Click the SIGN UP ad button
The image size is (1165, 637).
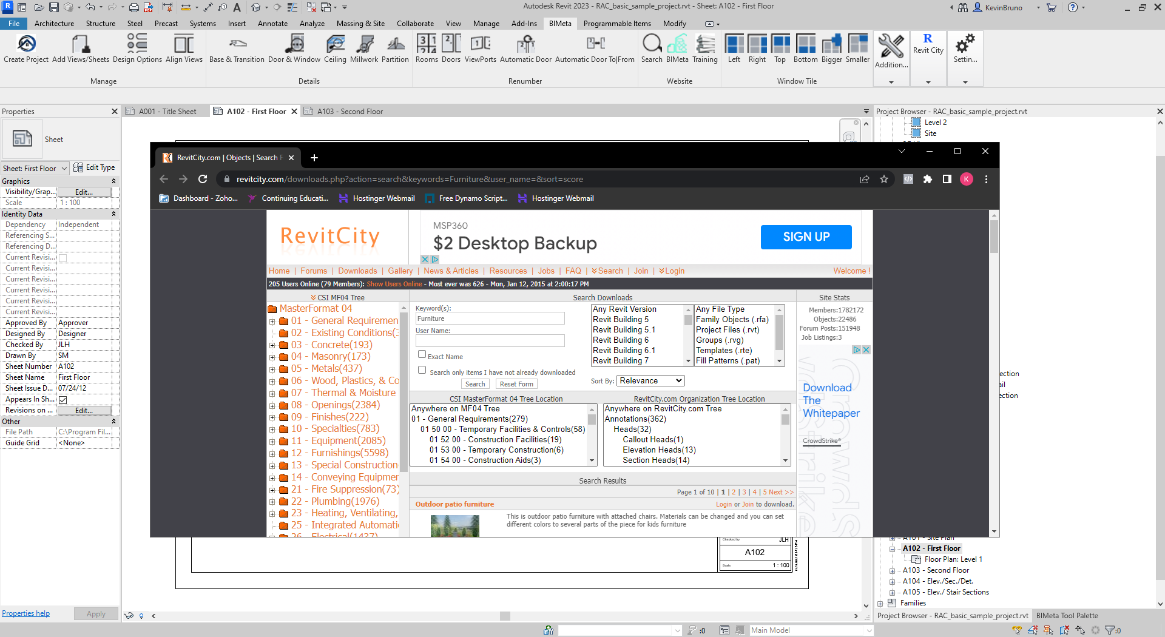806,237
